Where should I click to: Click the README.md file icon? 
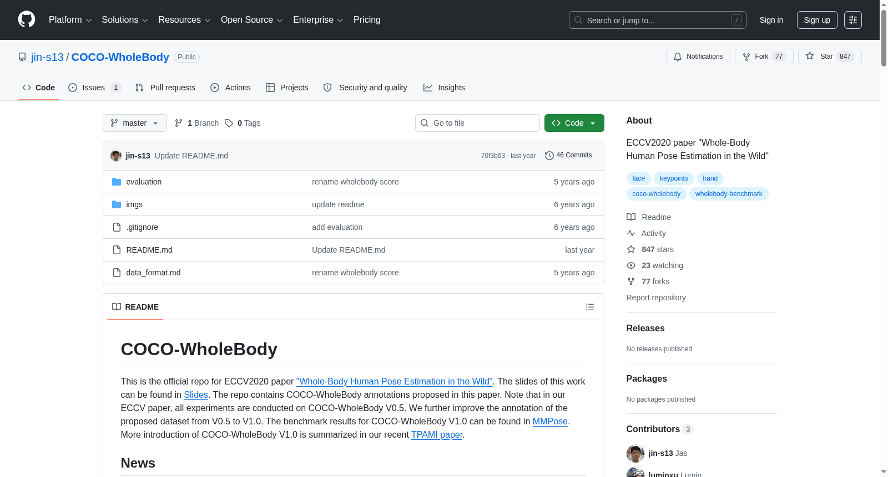pyautogui.click(x=117, y=250)
